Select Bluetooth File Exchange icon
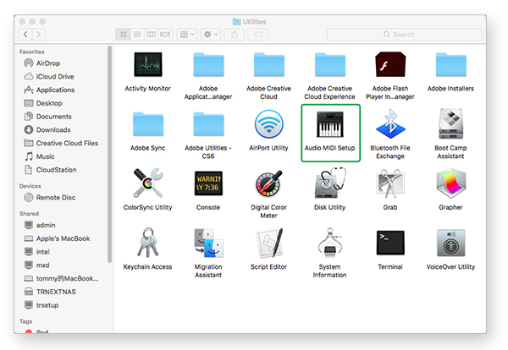508x350 pixels. (x=390, y=124)
